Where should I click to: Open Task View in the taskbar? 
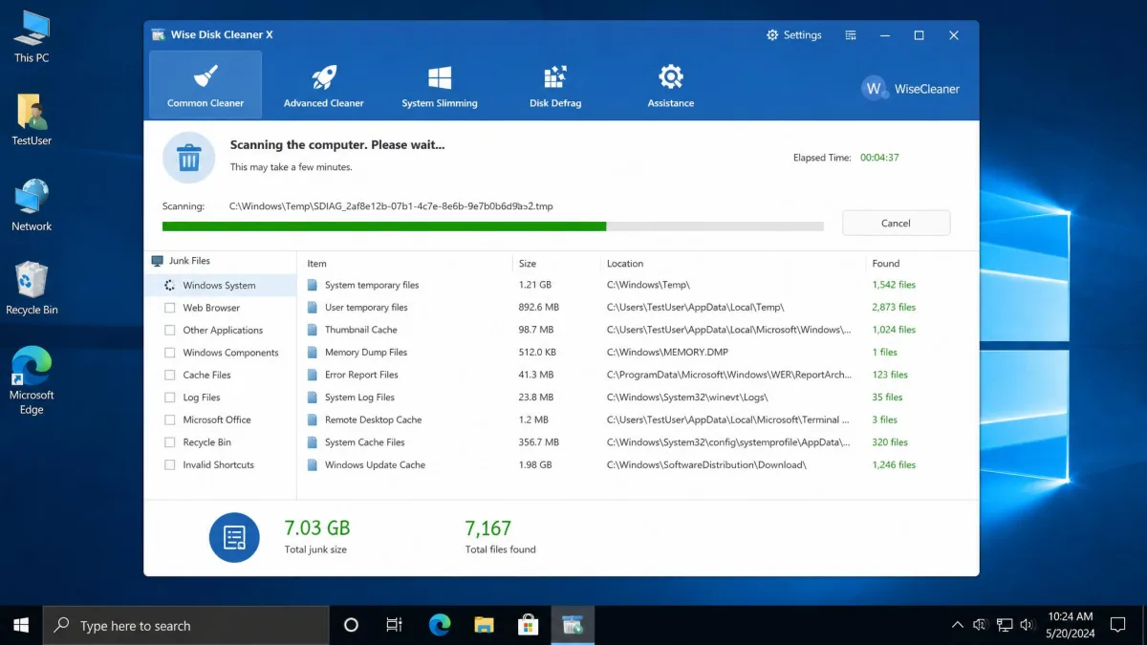point(394,625)
